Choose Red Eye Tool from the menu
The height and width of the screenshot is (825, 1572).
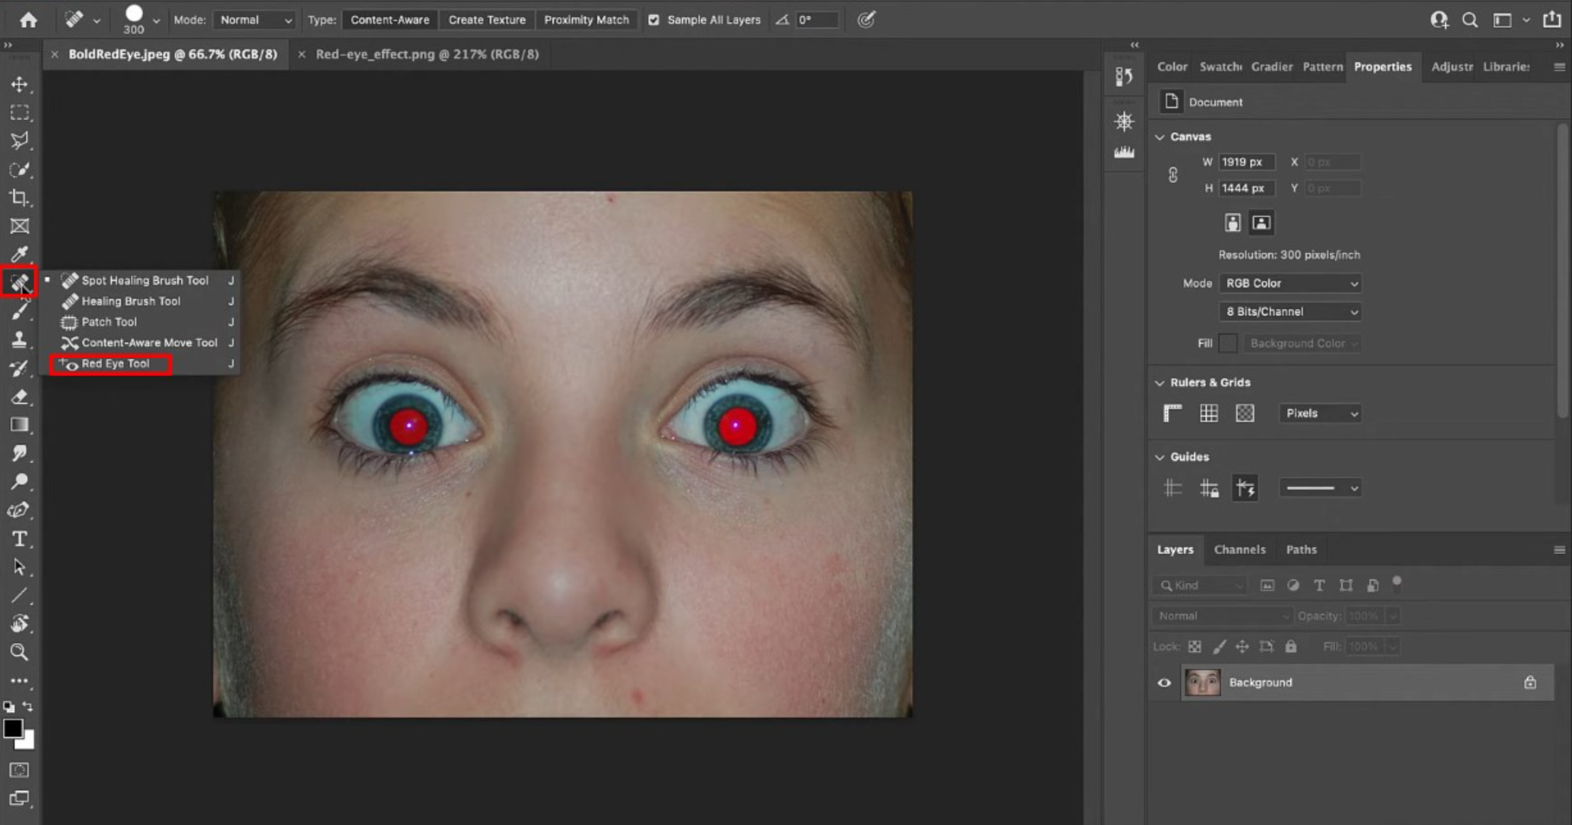(x=116, y=363)
